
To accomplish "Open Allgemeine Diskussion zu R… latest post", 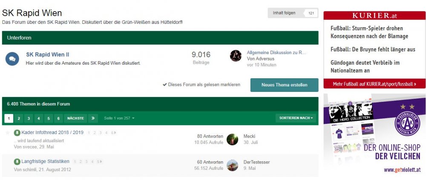I will (276, 53).
